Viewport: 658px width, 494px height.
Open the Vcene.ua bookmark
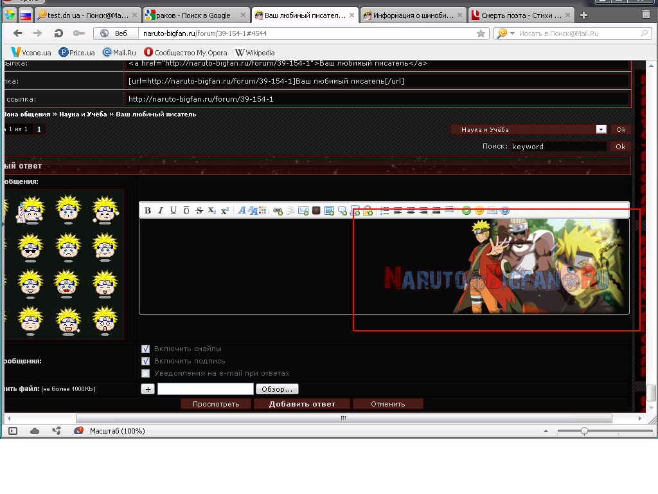(31, 53)
